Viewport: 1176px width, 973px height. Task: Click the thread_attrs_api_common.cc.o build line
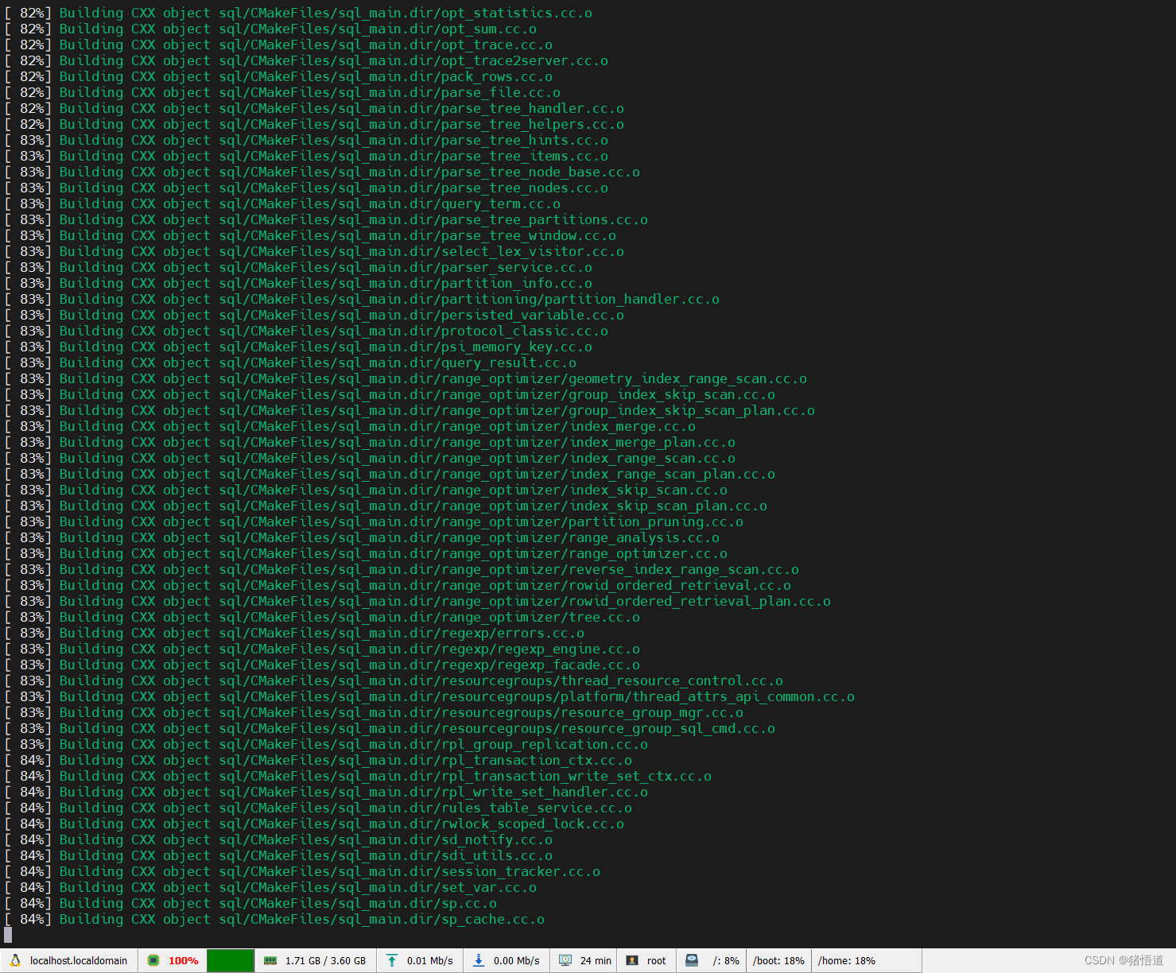[429, 696]
